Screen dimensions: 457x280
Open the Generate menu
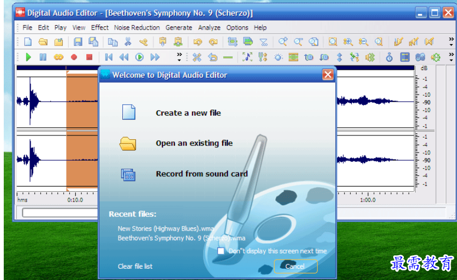coord(179,27)
